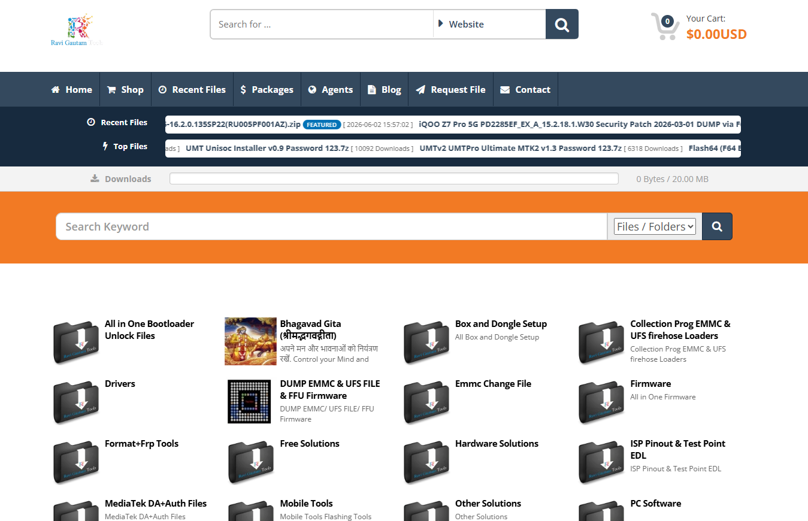Screen dimensions: 808x521
Task: Open iQOO Z7 Pro 5G recent file
Action: click(x=580, y=124)
